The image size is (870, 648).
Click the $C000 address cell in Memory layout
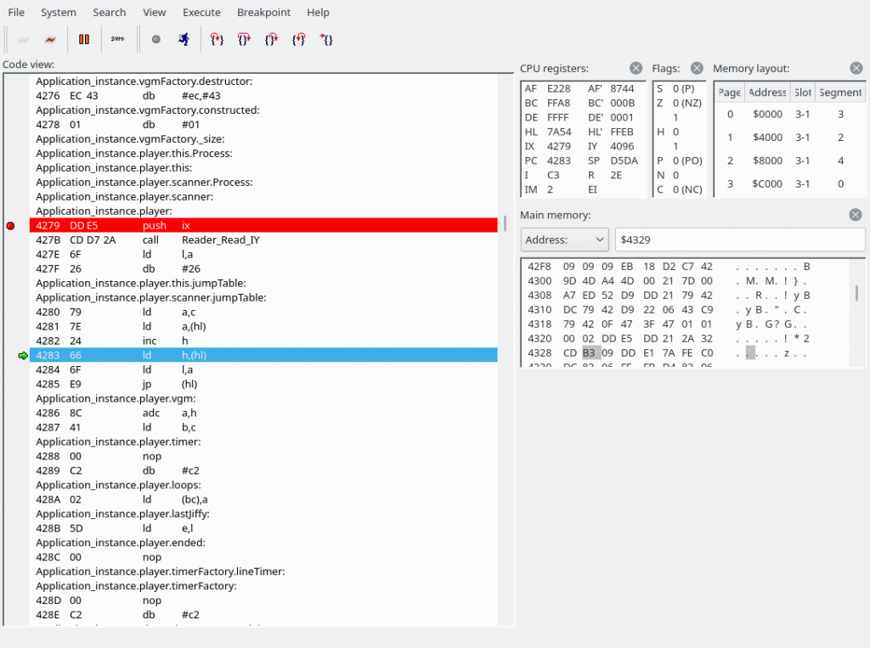(x=767, y=183)
